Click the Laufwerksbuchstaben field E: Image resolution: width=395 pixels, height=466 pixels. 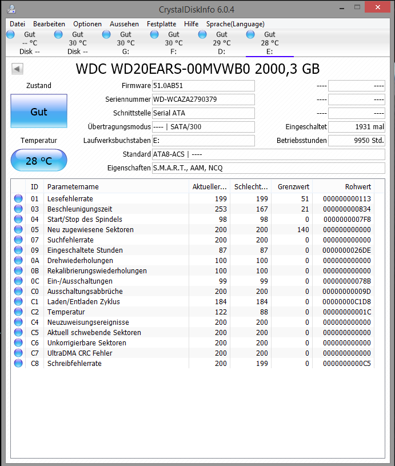204,141
